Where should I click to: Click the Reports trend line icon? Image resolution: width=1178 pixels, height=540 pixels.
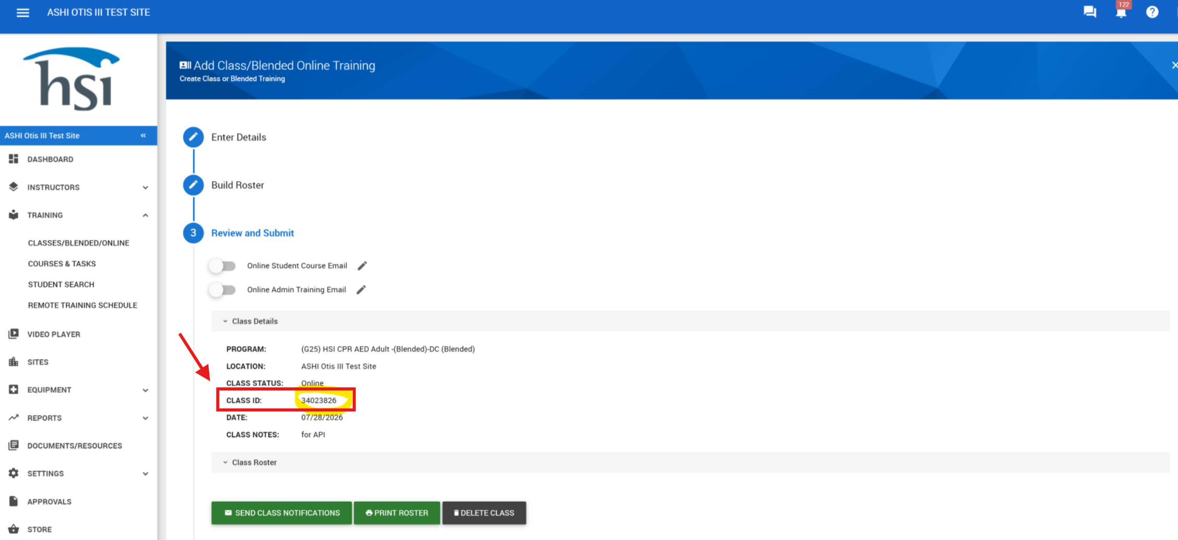coord(14,418)
